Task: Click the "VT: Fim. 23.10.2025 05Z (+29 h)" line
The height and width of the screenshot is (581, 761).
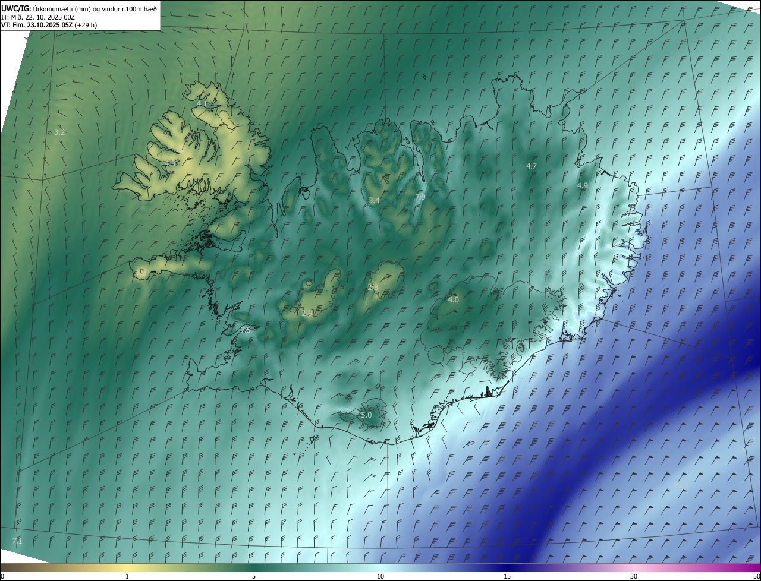Action: (49, 25)
